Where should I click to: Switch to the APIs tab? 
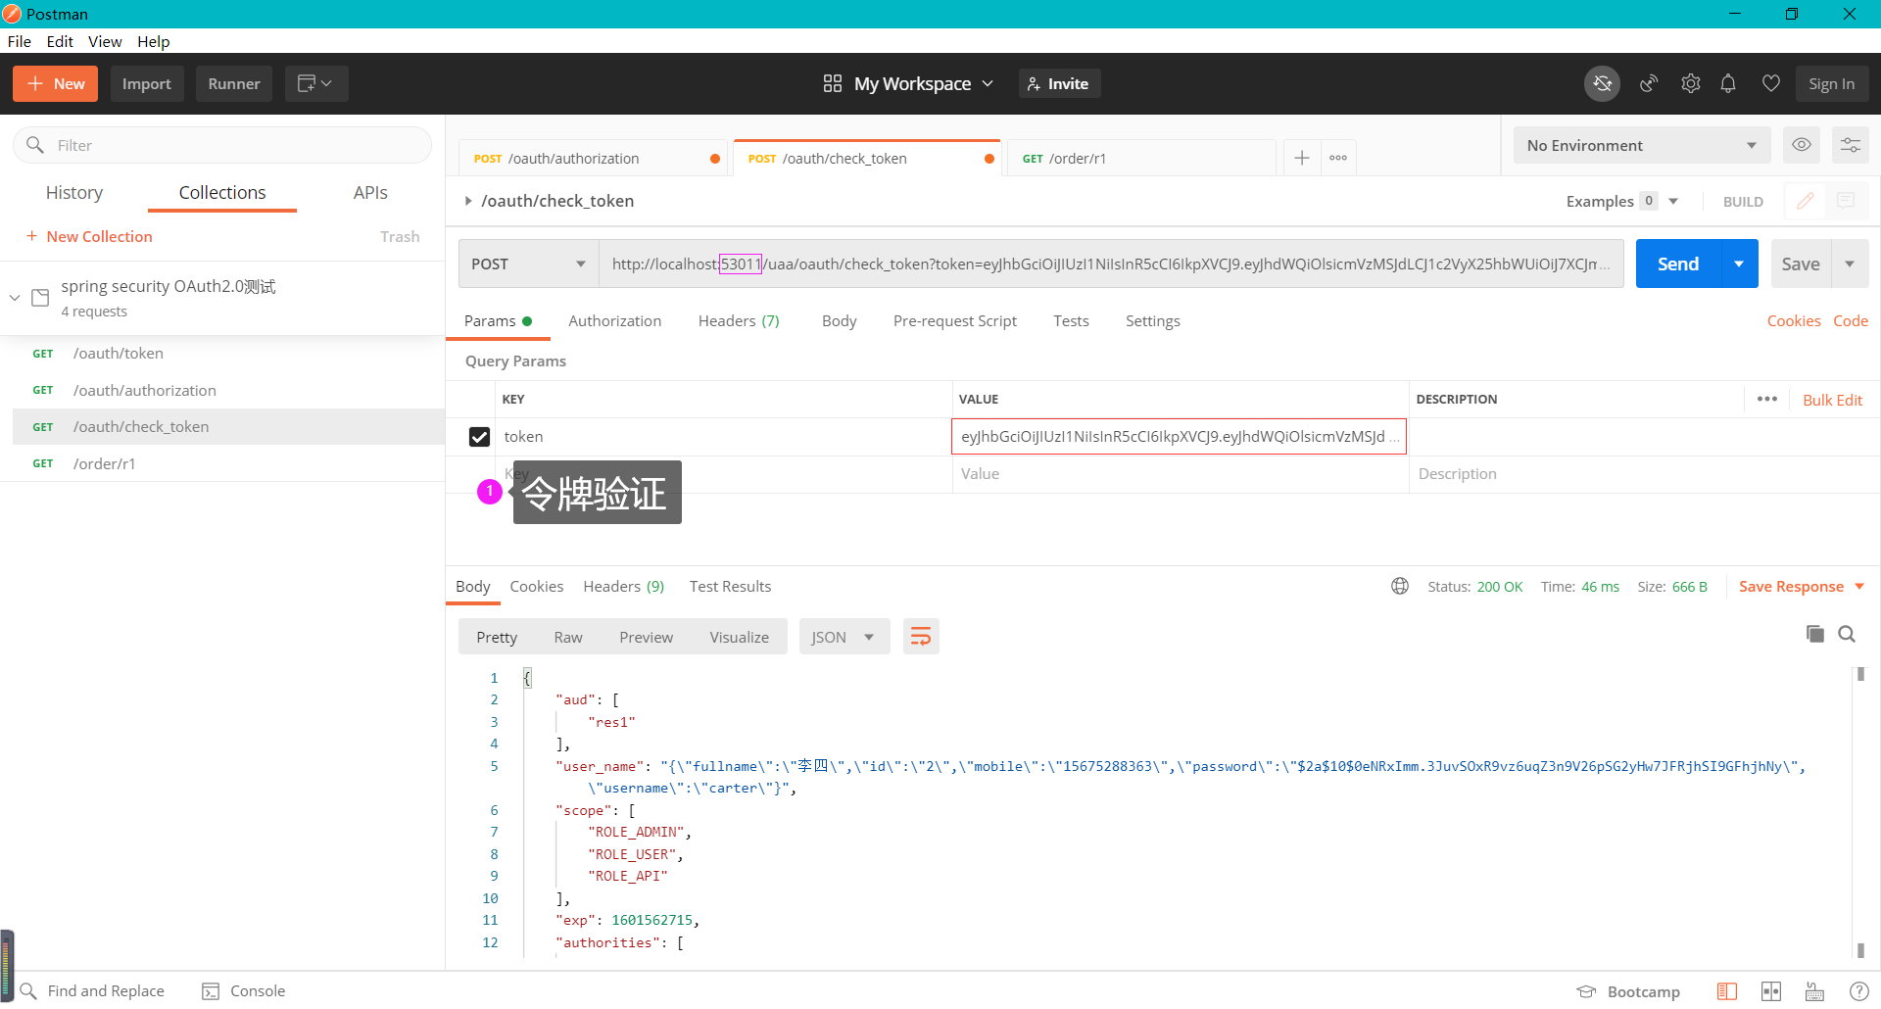(370, 192)
